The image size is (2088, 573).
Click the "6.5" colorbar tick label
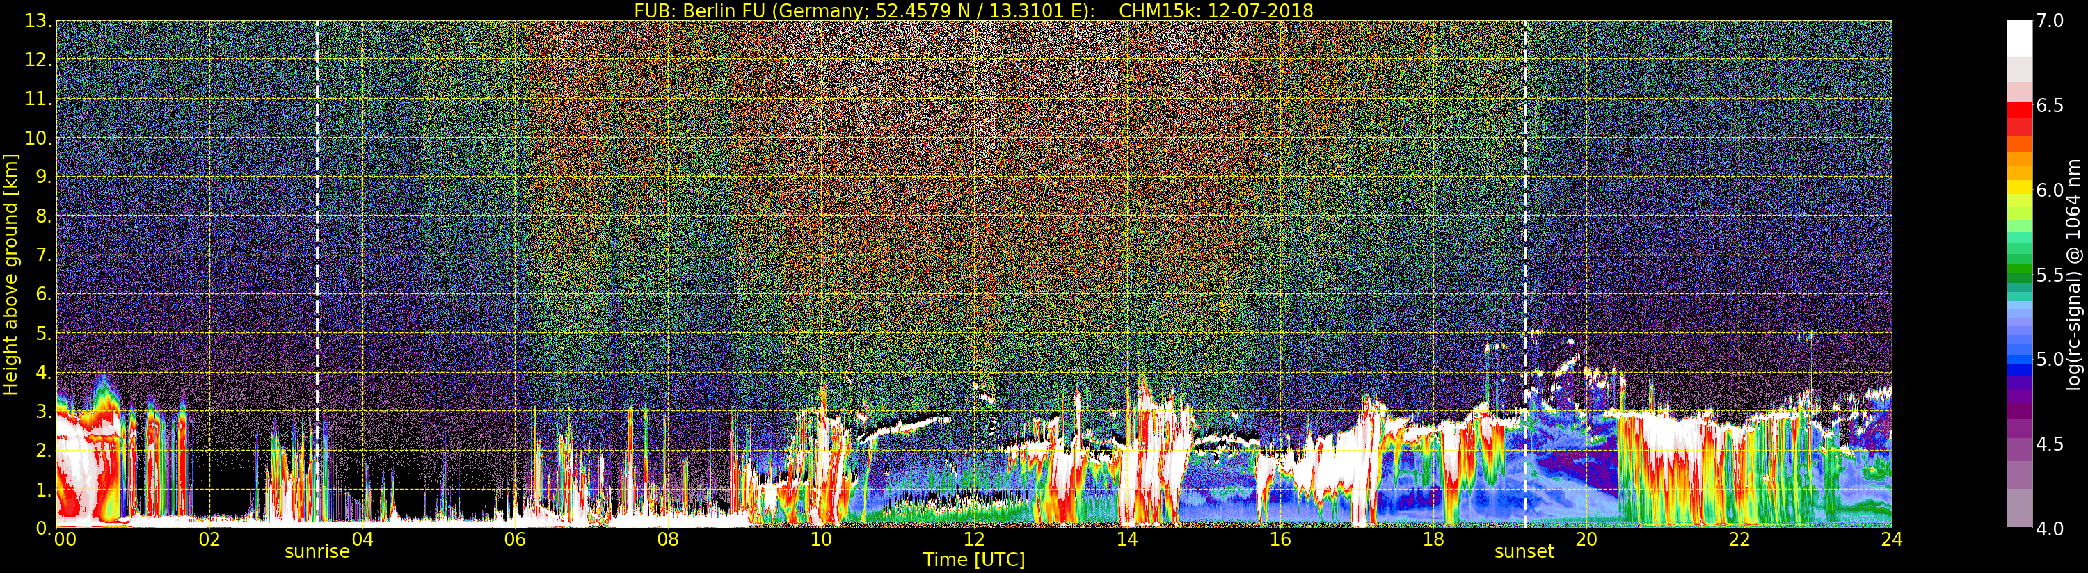click(2050, 106)
